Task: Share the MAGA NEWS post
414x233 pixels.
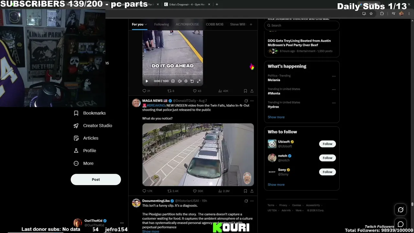Action: click(252, 191)
